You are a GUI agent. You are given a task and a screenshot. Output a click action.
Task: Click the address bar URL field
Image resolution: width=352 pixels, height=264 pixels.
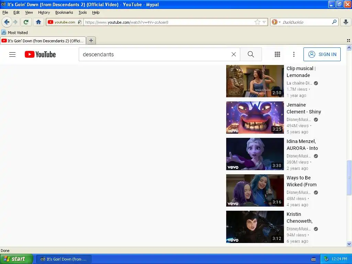169,22
